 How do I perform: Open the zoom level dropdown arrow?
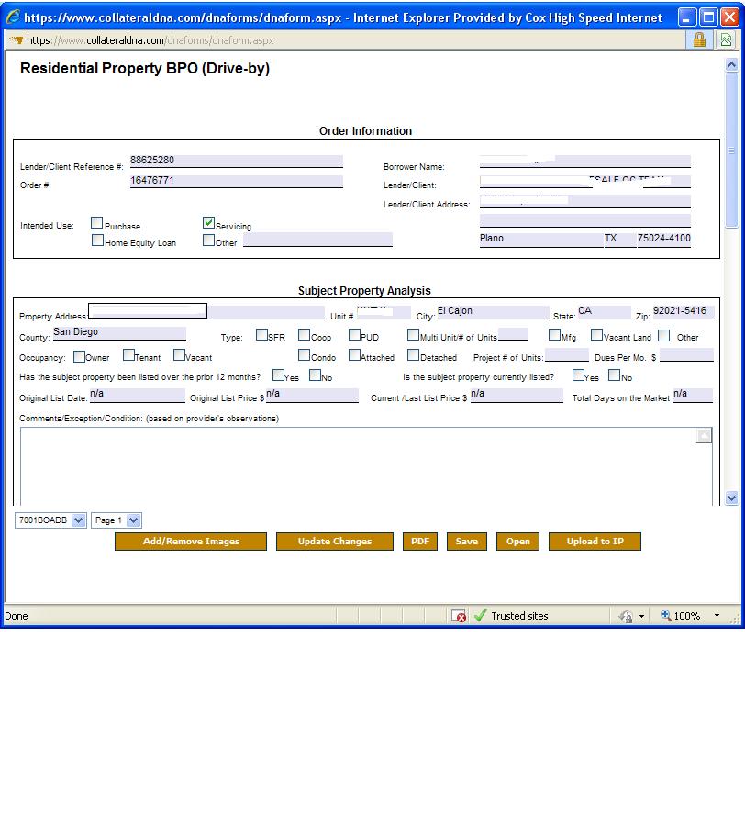click(717, 616)
